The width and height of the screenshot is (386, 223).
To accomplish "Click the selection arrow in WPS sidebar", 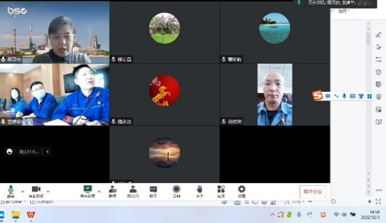I will click(x=379, y=47).
